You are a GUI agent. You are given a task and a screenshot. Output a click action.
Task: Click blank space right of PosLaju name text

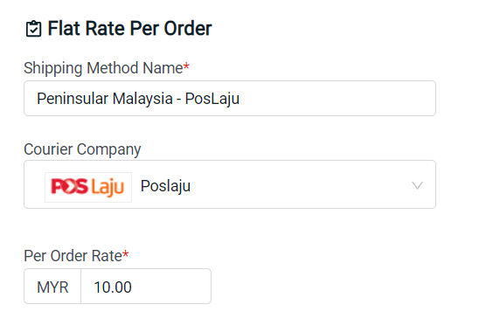[x=337, y=99]
